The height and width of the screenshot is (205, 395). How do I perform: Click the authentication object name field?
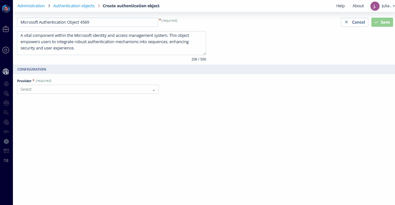(88, 22)
